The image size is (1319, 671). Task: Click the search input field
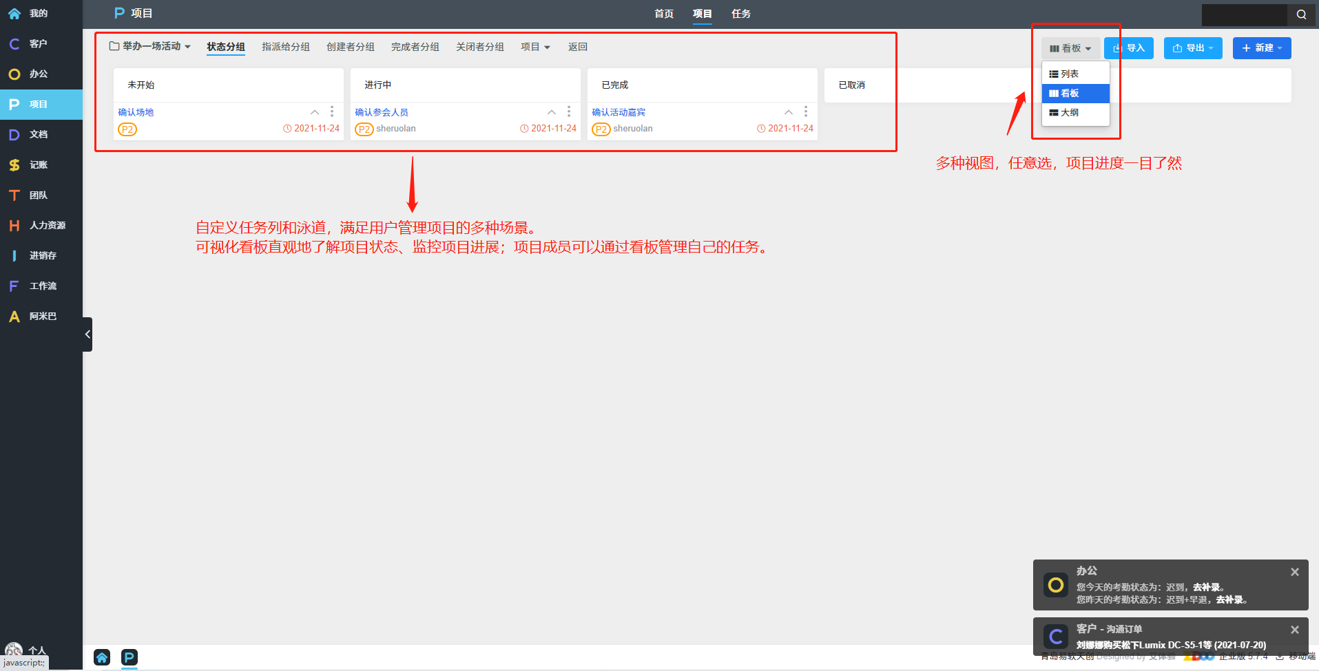[x=1244, y=14]
